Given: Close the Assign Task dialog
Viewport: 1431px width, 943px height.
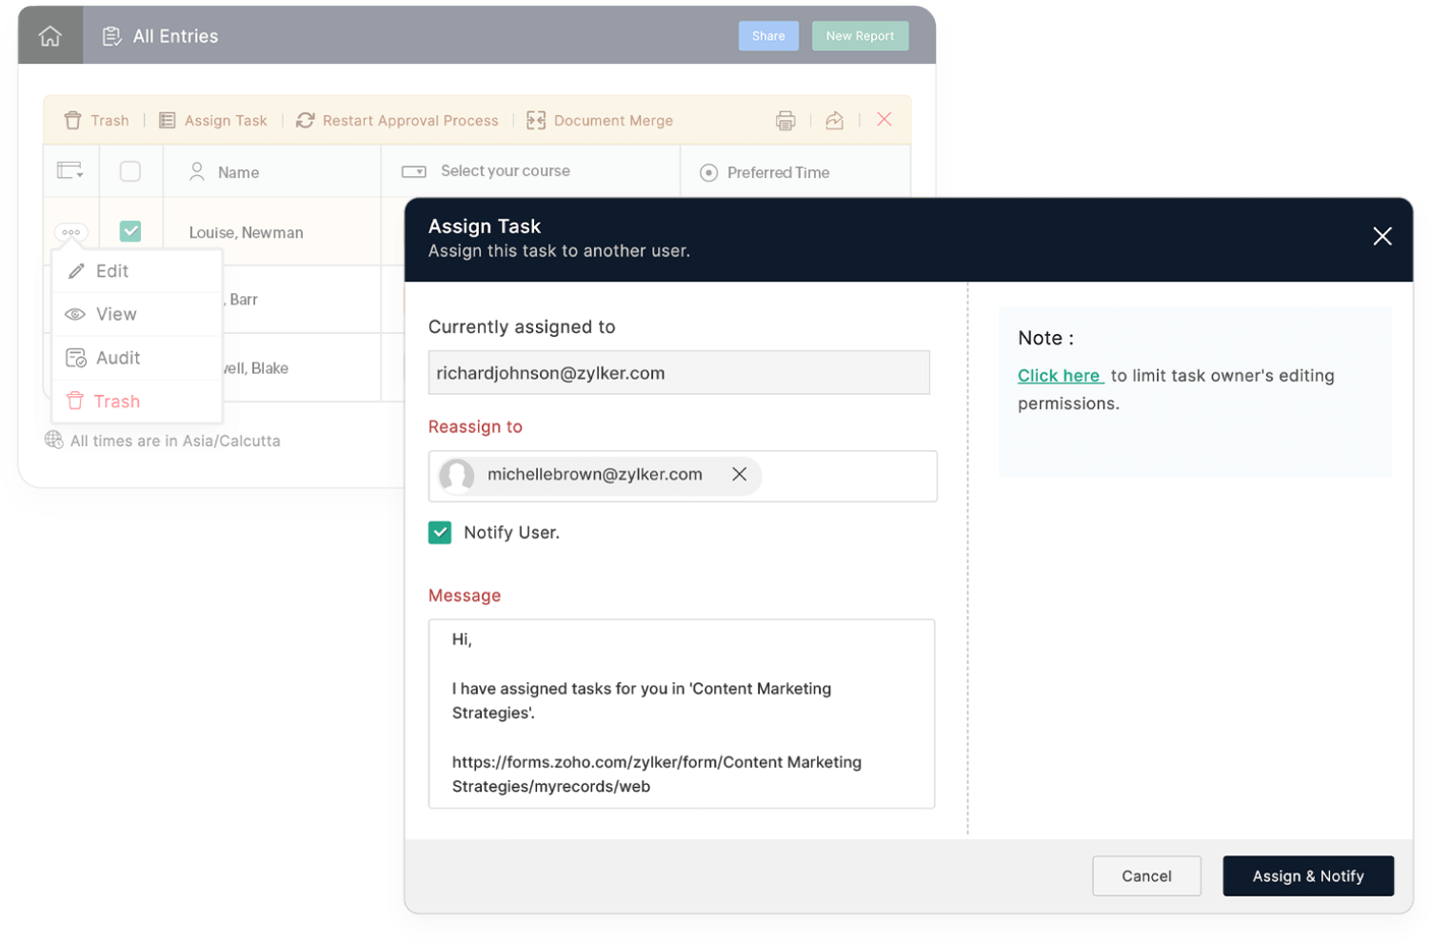Looking at the screenshot, I should tap(1381, 237).
